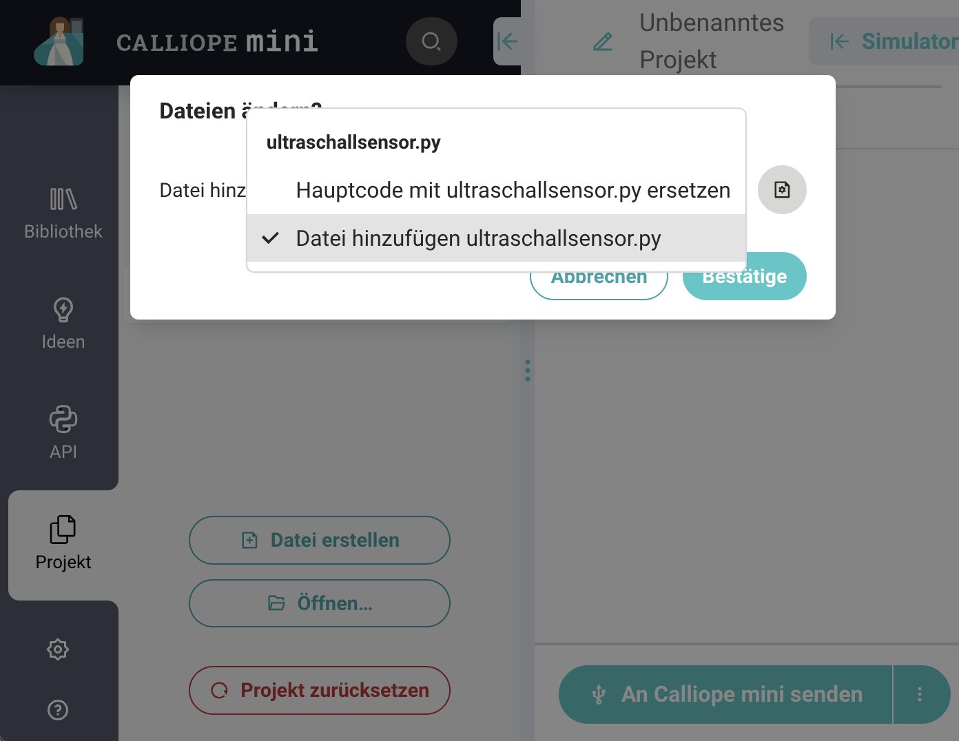Screen dimensions: 959x741
Task: Open the settings gear in sidebar
Action: [x=58, y=649]
